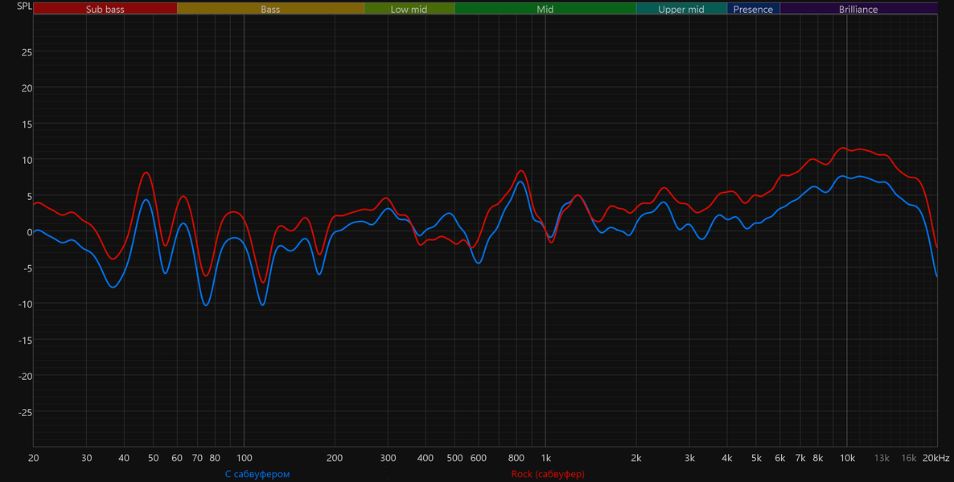
Task: Click the -10 dB level label
Action: click(x=25, y=304)
